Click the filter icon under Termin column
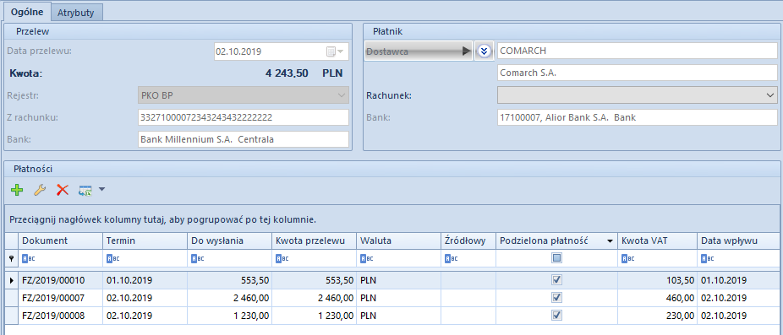The image size is (783, 335). [112, 258]
